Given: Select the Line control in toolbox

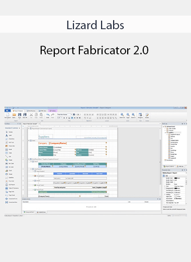Looking at the screenshot, I should (x=8, y=156).
